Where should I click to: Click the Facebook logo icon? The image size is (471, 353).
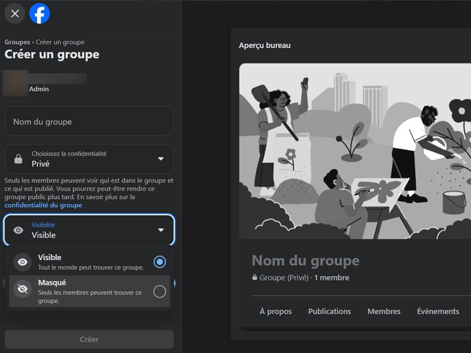pyautogui.click(x=39, y=14)
